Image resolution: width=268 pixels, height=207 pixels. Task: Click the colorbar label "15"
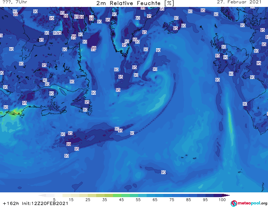click(71, 200)
